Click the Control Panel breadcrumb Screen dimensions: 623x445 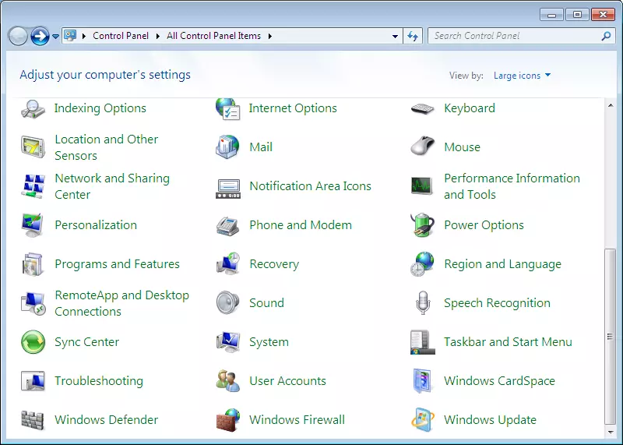(121, 36)
